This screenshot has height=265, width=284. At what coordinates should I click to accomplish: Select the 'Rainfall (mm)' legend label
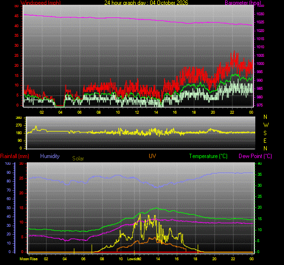15,156
